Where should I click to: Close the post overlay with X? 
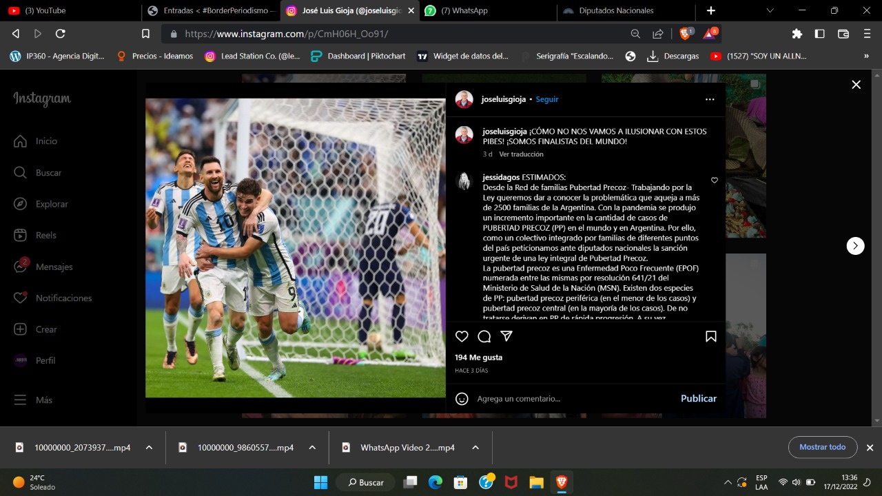click(x=856, y=85)
